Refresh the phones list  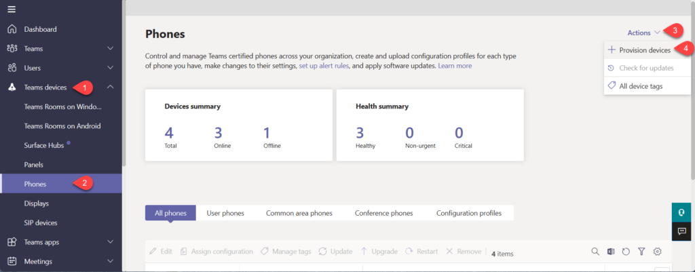click(x=626, y=251)
